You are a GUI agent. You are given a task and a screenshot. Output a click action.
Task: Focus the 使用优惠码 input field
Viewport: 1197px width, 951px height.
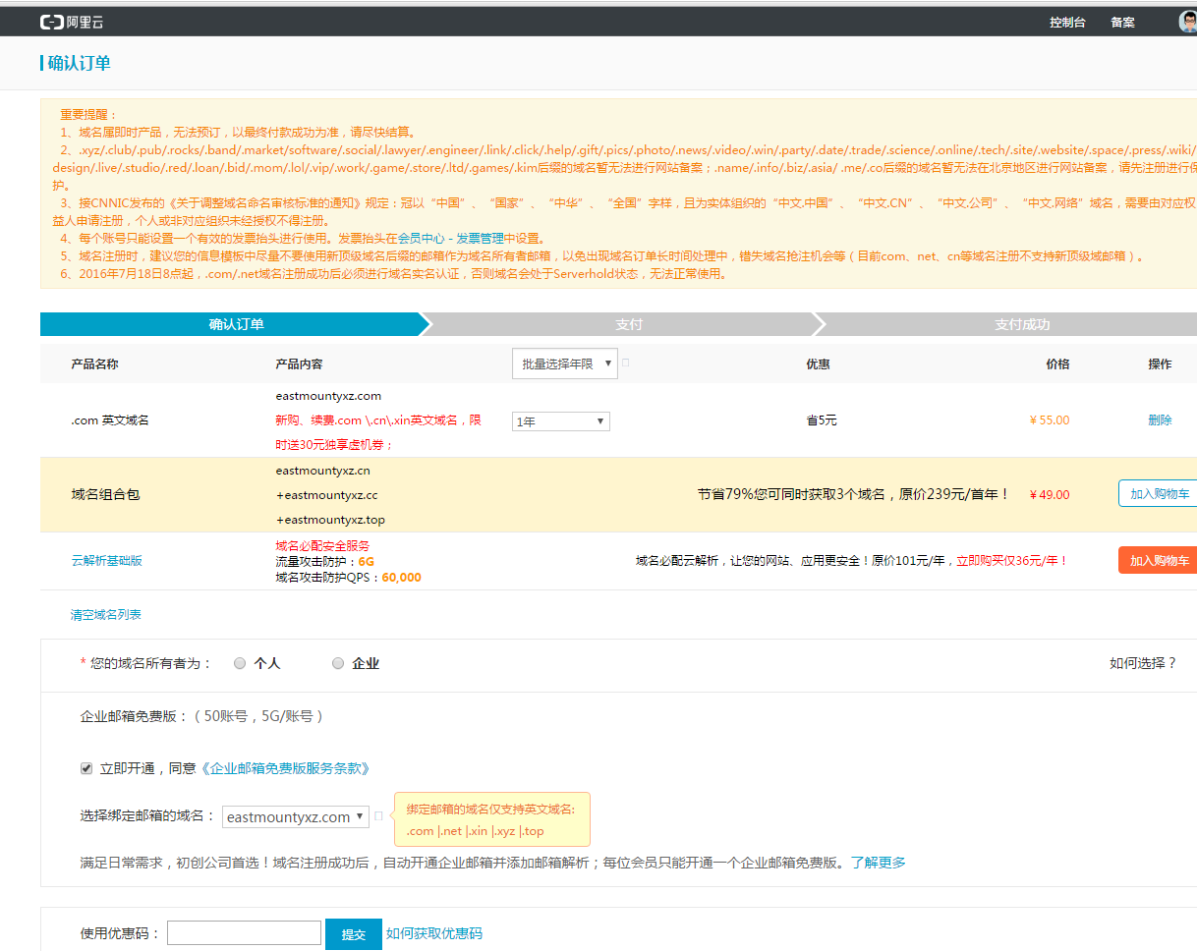pos(244,933)
